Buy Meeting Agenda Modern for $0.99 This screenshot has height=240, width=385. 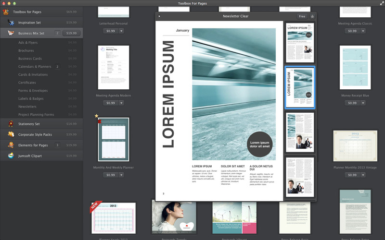click(111, 103)
